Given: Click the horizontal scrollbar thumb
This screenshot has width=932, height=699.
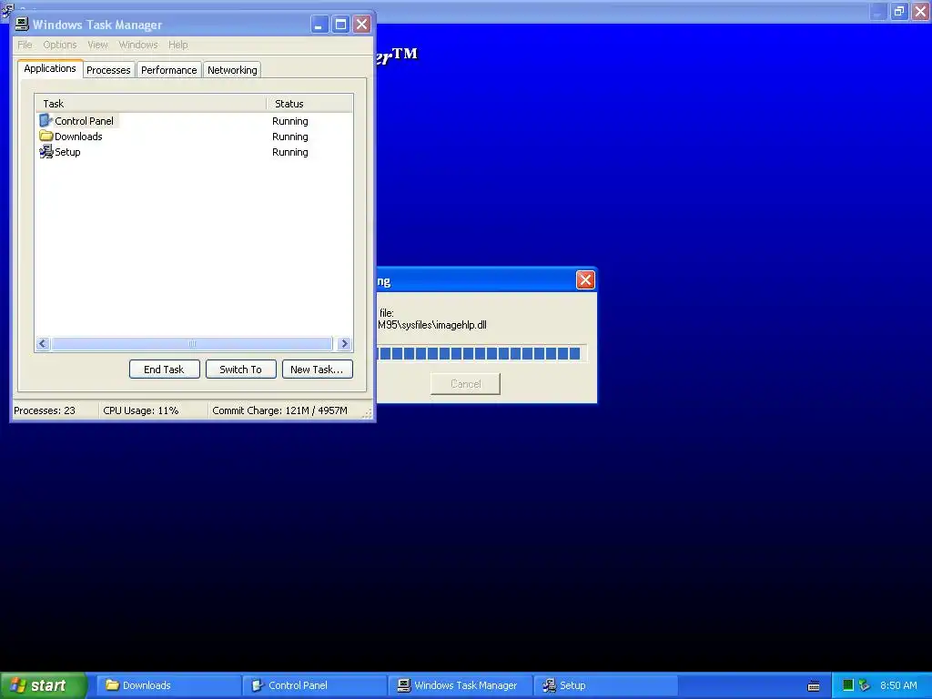Looking at the screenshot, I should click(191, 343).
